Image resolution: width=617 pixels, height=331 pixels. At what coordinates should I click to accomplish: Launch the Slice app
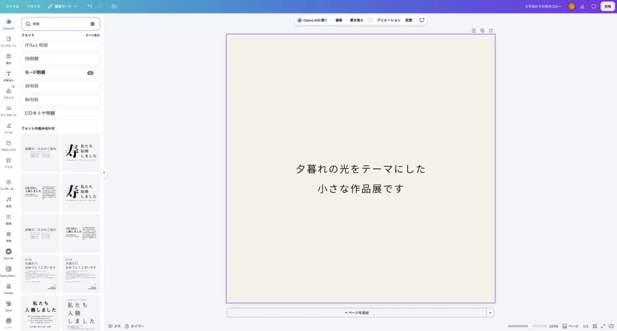coord(8,306)
